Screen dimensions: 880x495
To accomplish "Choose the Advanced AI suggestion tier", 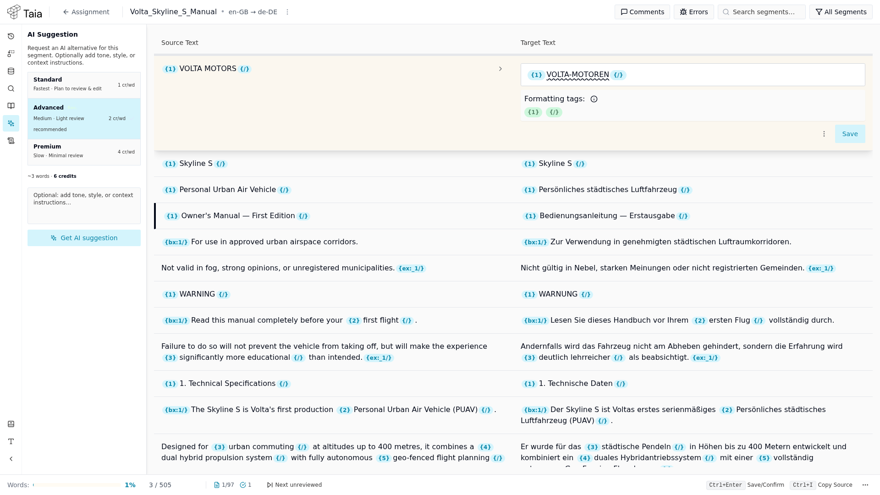I will click(84, 118).
